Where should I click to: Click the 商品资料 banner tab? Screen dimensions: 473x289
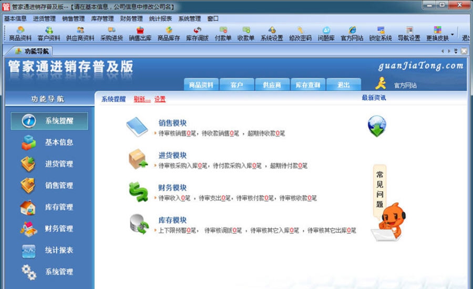pyautogui.click(x=201, y=85)
